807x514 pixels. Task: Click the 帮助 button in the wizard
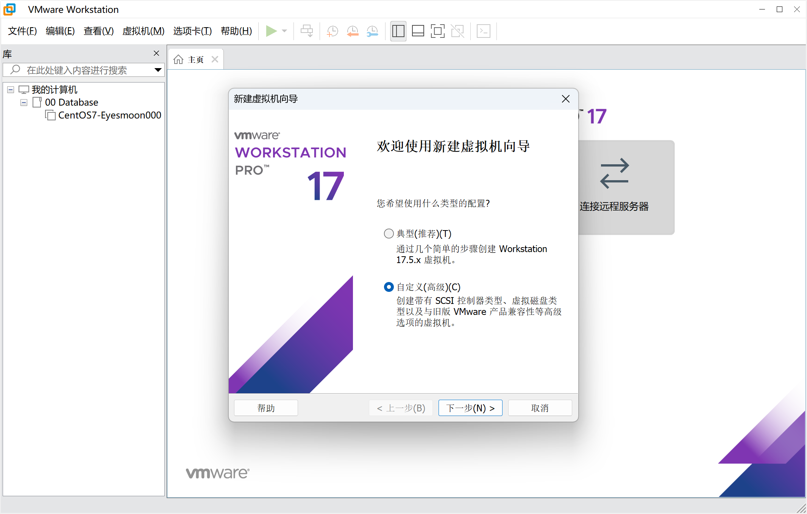[266, 408]
